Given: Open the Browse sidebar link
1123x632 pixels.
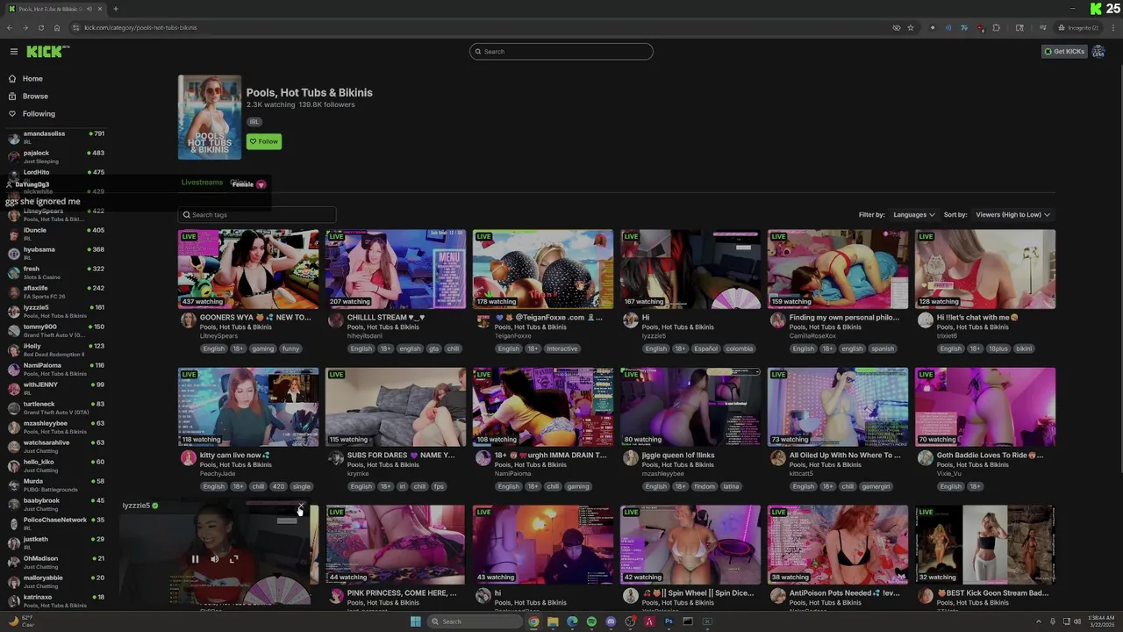Looking at the screenshot, I should [x=35, y=97].
